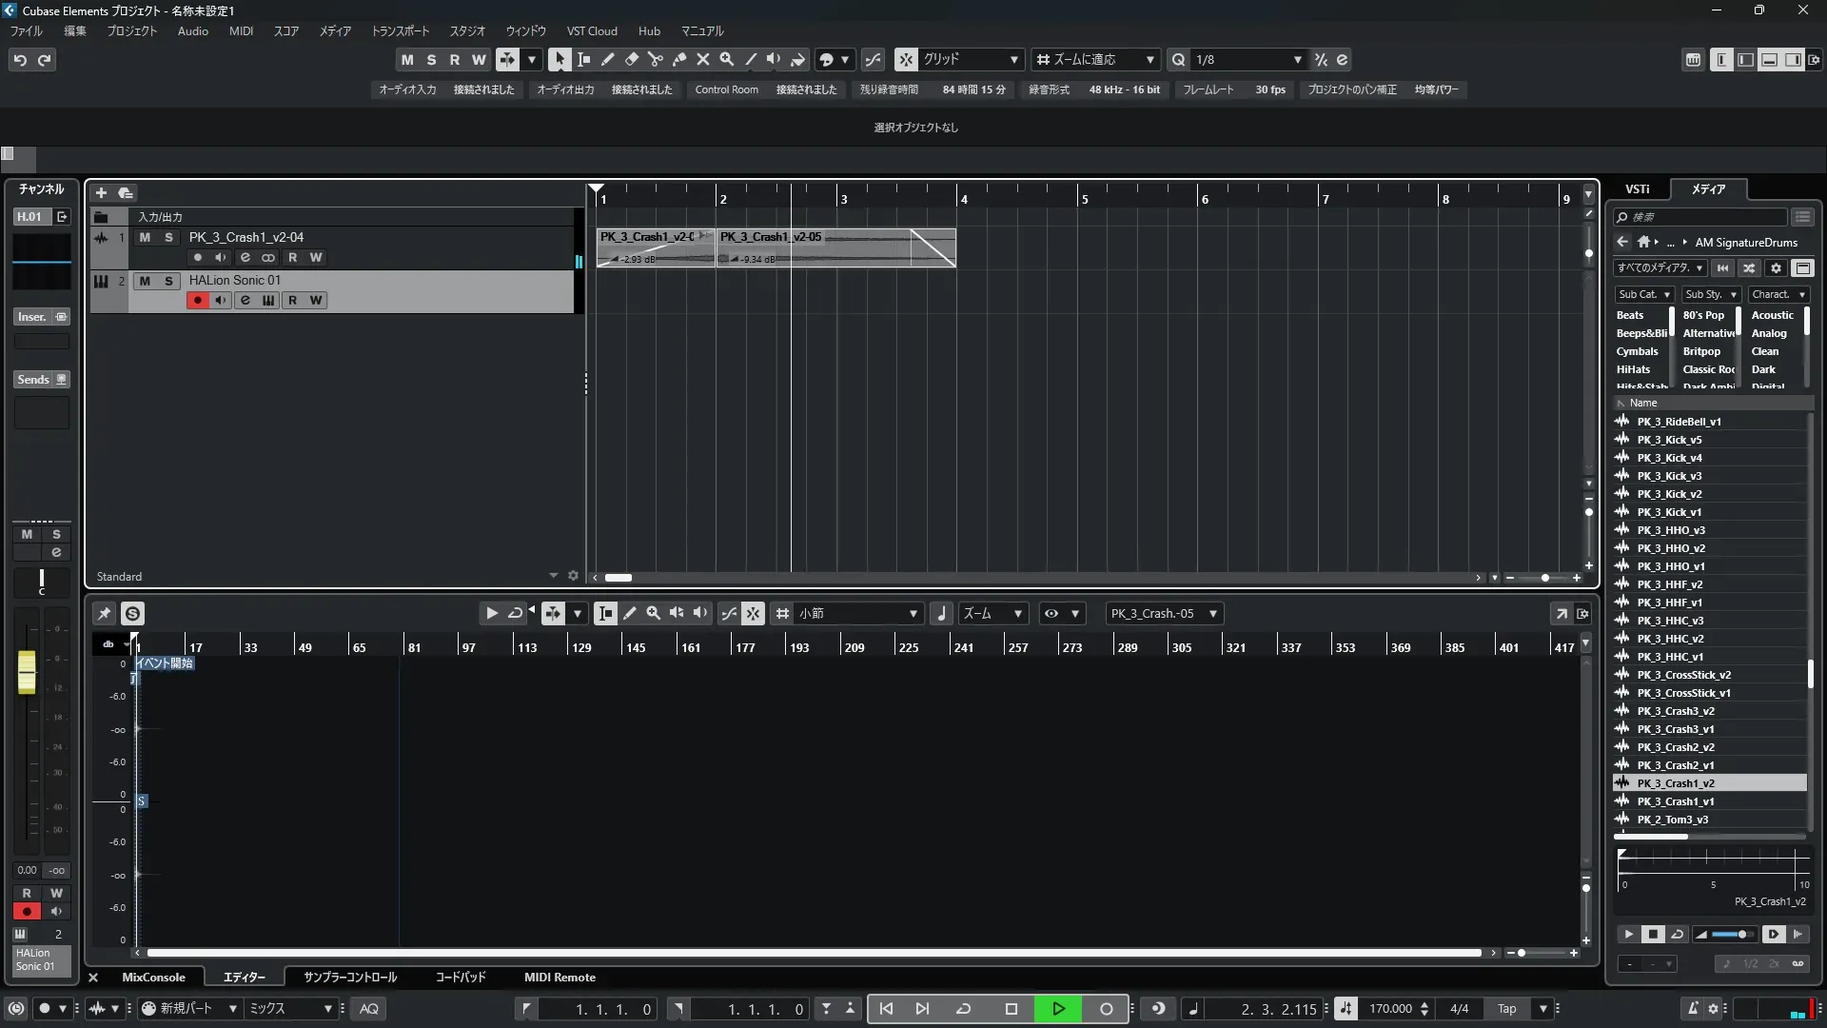Select the Eraser tool in top toolbar

631,59
